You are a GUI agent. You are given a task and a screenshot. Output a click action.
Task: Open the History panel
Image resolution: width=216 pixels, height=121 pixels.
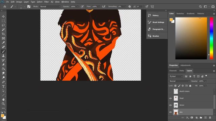(157, 15)
